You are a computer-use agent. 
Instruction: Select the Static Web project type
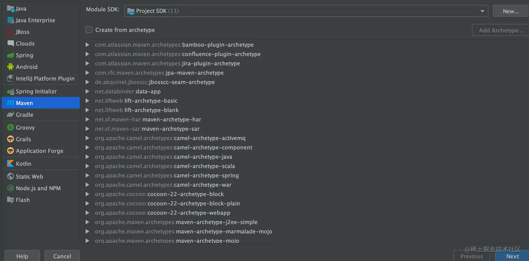click(x=29, y=176)
